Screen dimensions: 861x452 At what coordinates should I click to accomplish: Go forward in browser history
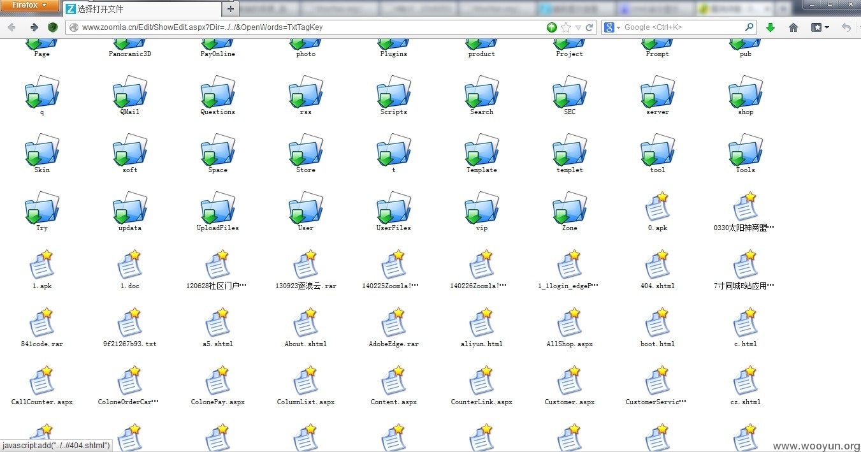coord(34,27)
